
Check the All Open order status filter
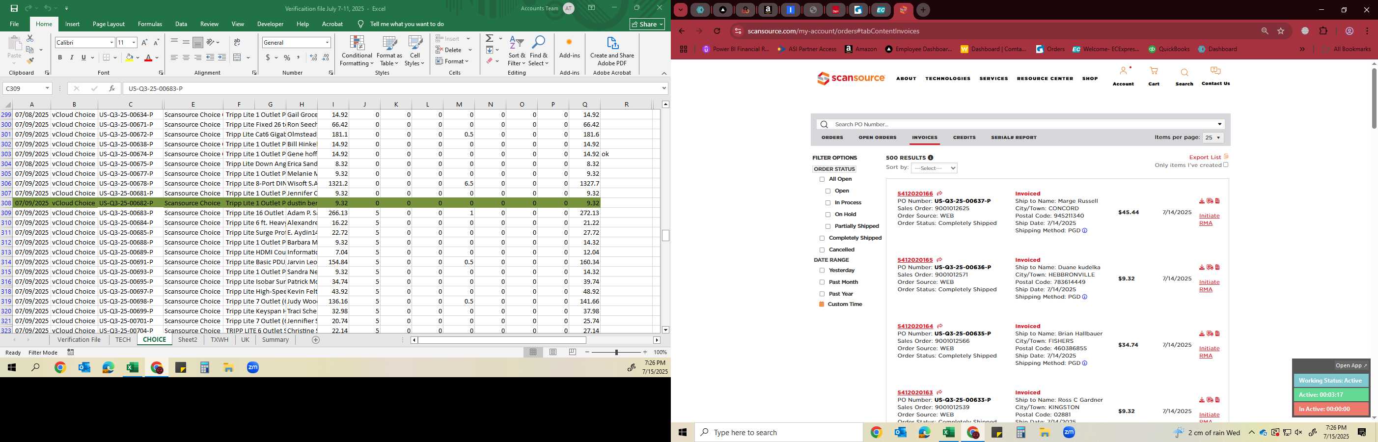(822, 179)
